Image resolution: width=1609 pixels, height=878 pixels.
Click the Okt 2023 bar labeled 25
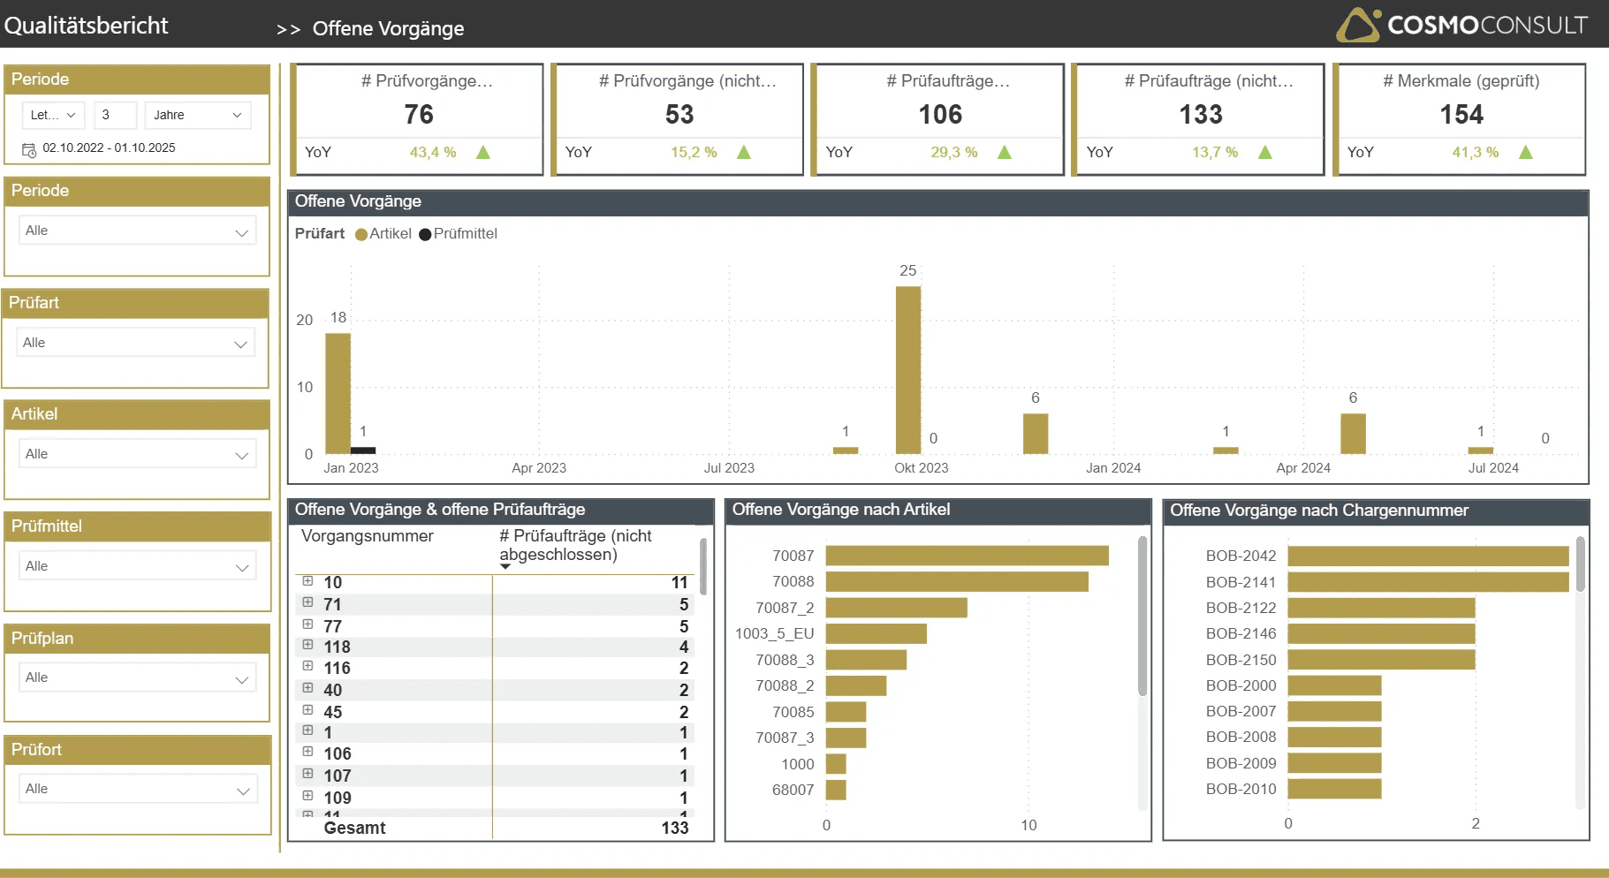[908, 370]
